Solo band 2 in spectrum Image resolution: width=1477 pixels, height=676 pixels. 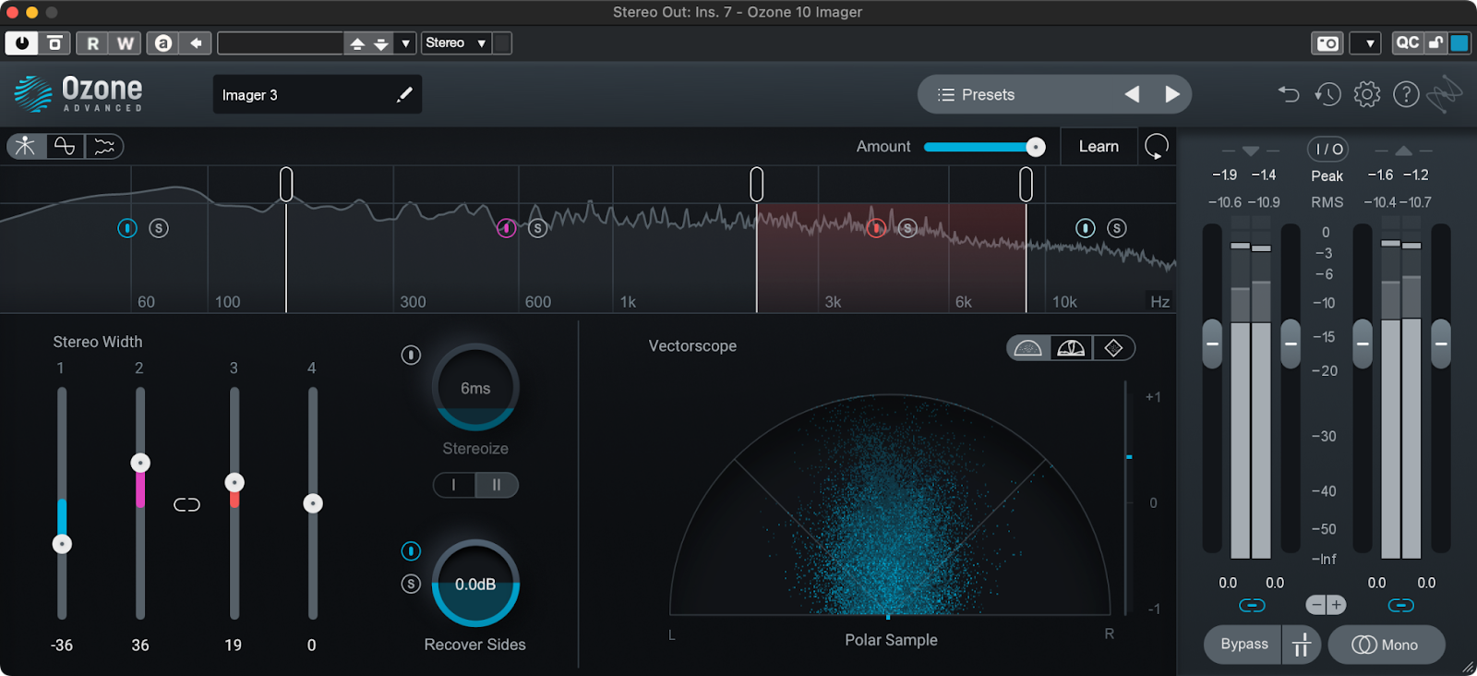click(538, 228)
